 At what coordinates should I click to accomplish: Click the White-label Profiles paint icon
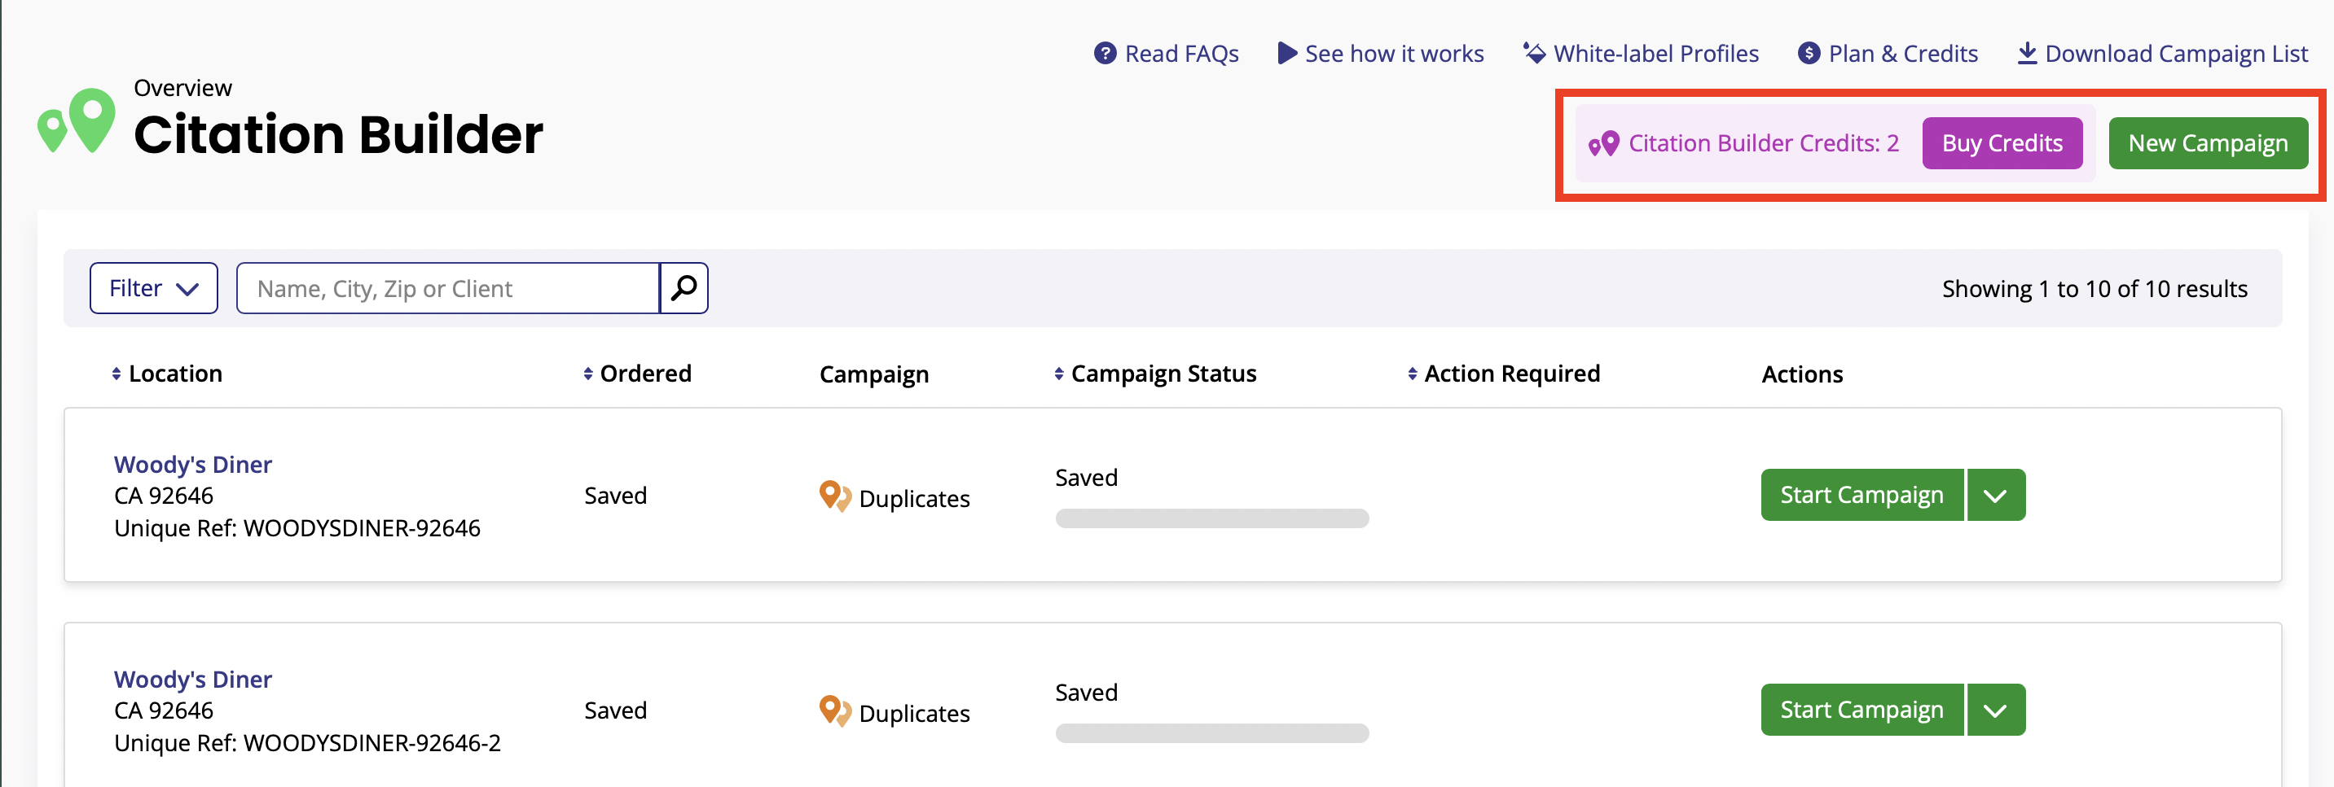pos(1534,54)
